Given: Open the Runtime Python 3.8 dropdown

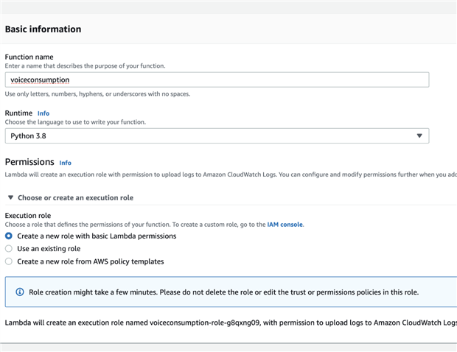Looking at the screenshot, I should pyautogui.click(x=217, y=136).
